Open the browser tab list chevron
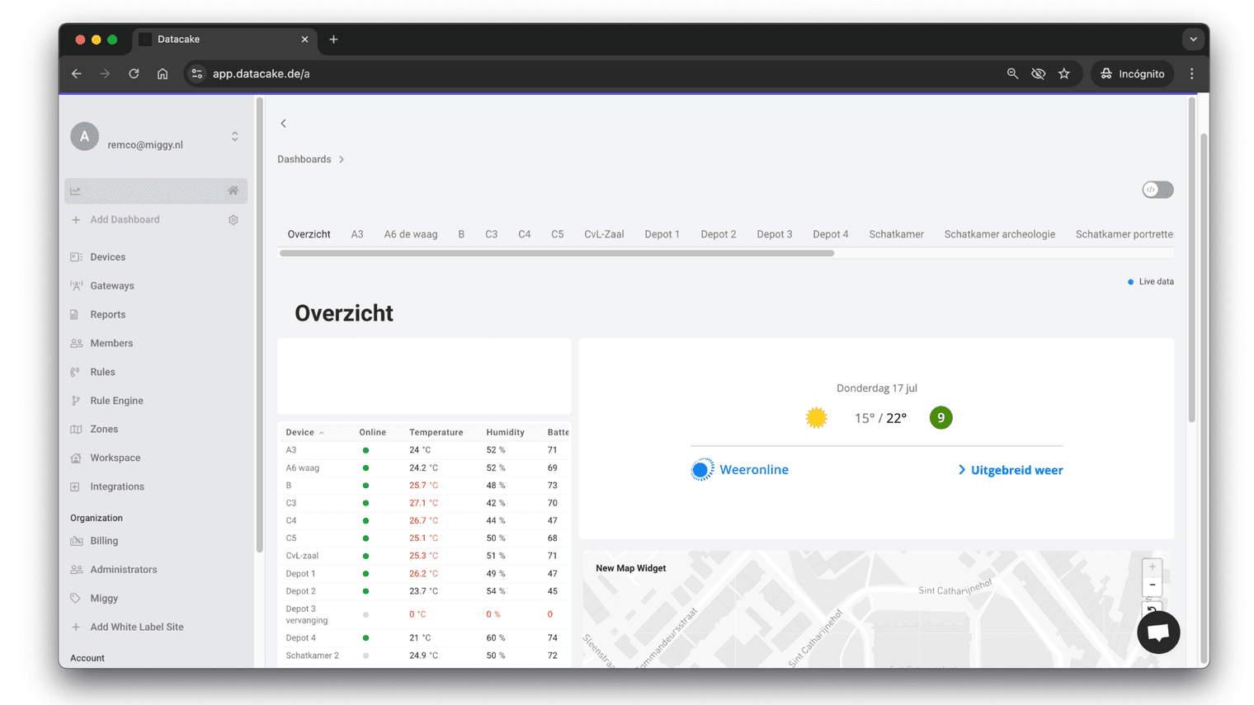 (x=1193, y=39)
